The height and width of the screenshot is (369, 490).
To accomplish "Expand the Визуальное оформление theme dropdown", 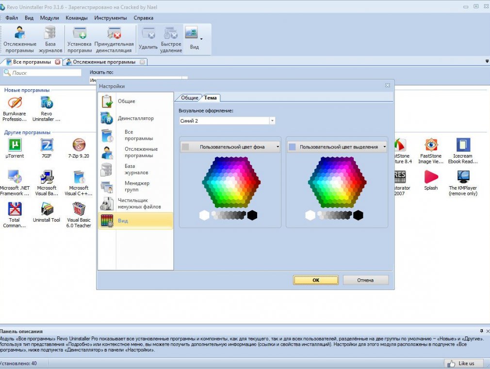I will pos(272,121).
